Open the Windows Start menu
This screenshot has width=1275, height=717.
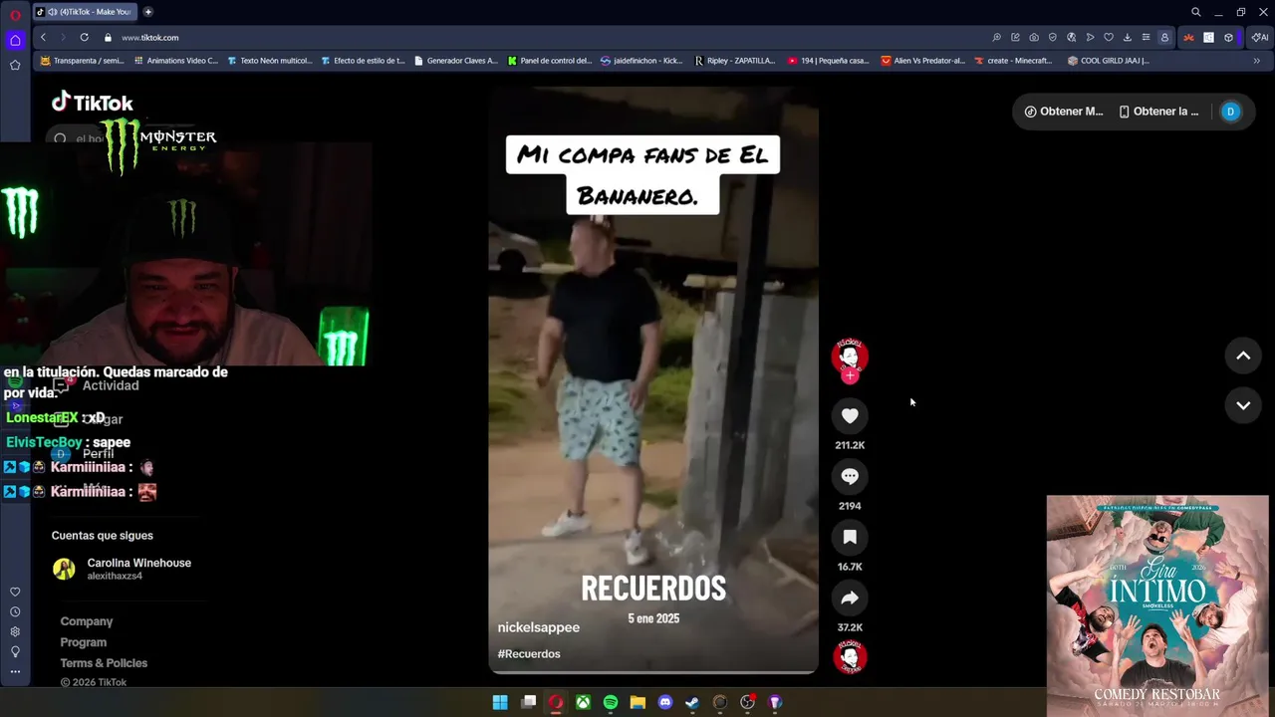click(x=500, y=702)
